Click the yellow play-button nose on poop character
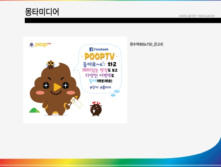The width and height of the screenshot is (221, 167). (57, 87)
